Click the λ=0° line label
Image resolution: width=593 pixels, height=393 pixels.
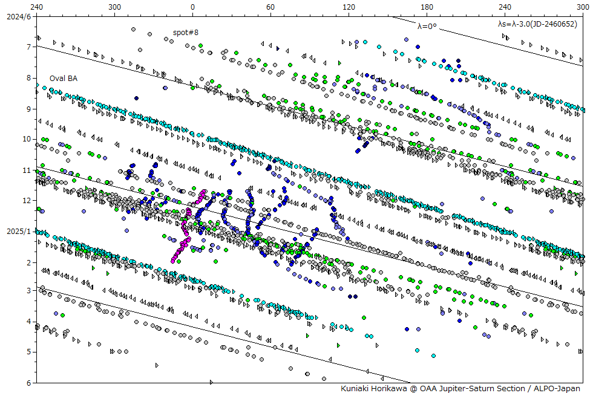pyautogui.click(x=426, y=26)
